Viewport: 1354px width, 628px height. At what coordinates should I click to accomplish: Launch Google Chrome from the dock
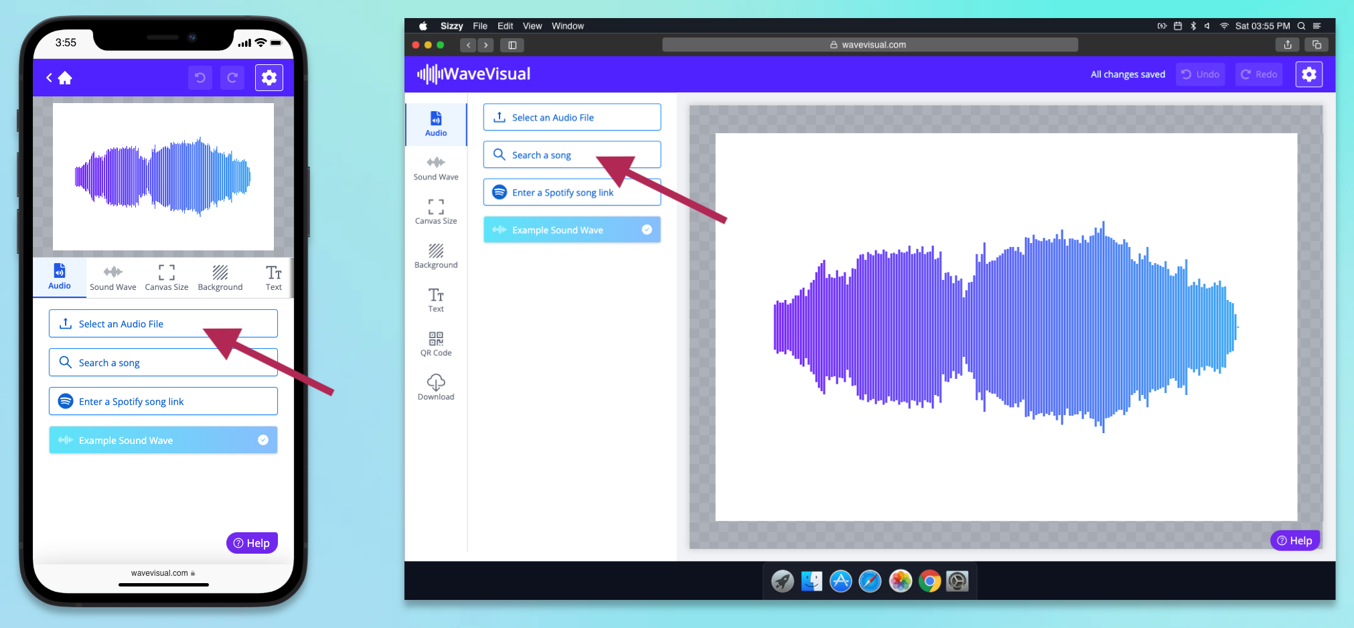tap(930, 581)
